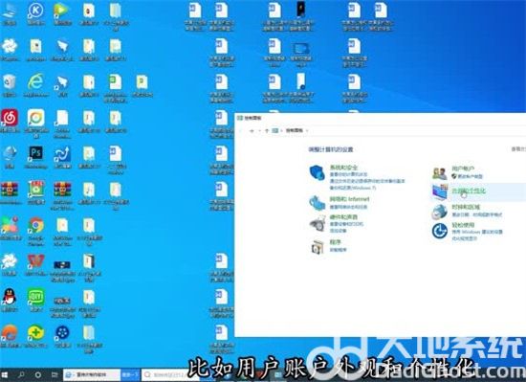Image resolution: width=526 pixels, height=382 pixels.
Task: Click the 网络和 Internet category link
Action: point(349,199)
